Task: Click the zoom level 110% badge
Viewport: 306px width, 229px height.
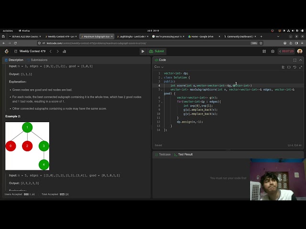Action: 254,43
